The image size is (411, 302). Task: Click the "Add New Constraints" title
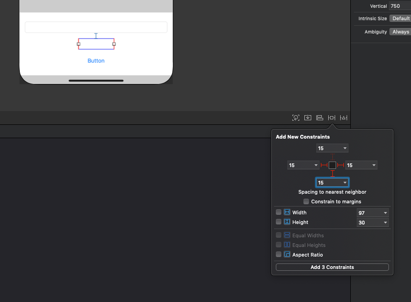tap(303, 137)
